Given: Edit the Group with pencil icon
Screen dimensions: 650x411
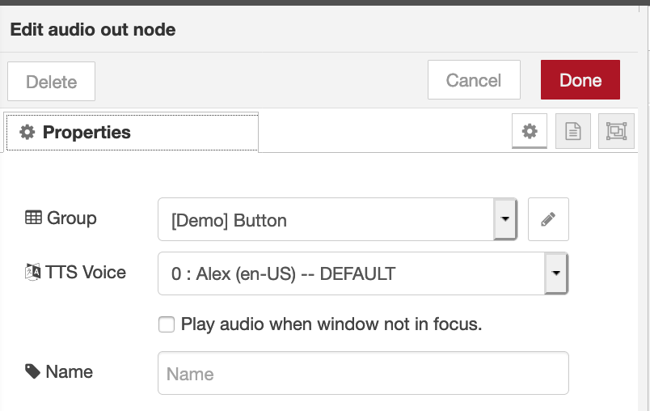Looking at the screenshot, I should [x=548, y=219].
